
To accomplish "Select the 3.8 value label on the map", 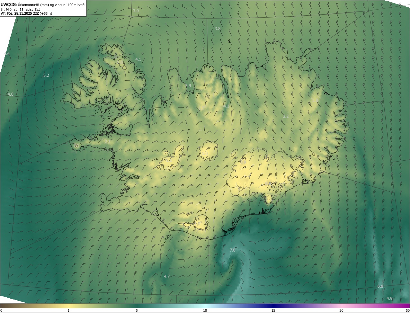I will click(x=217, y=29).
